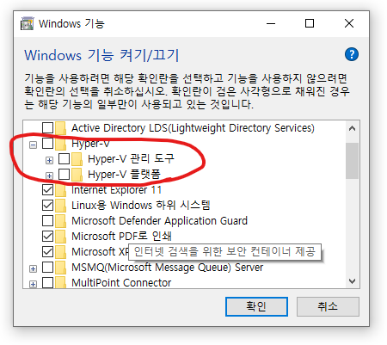Select Linux용 Windows 하위 시스템 row text
This screenshot has height=345, width=387.
coord(141,205)
